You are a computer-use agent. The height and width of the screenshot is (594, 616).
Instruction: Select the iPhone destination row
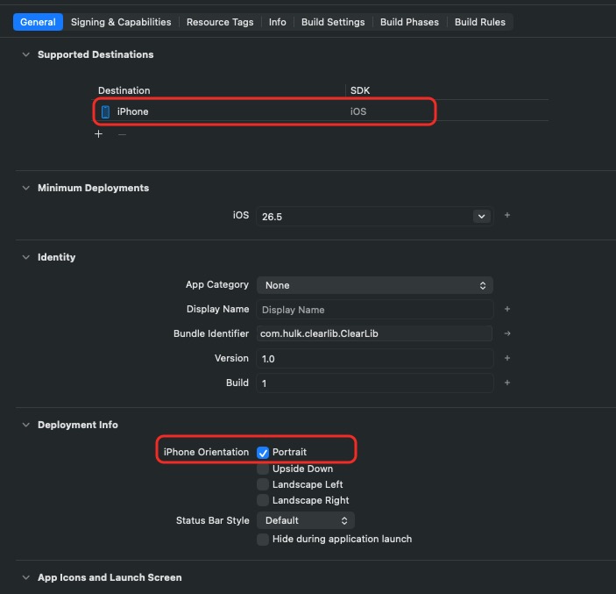click(320, 111)
